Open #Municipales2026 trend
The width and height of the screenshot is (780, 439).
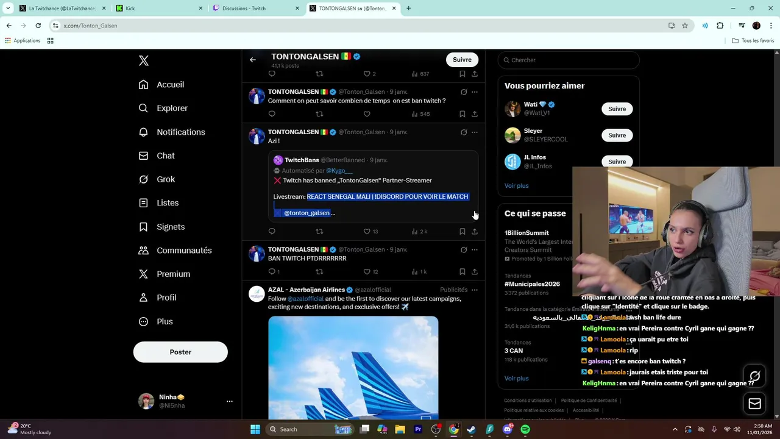[532, 284]
